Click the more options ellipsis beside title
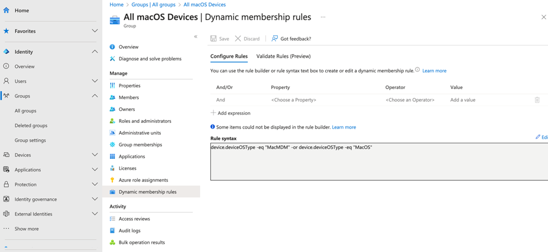 (x=323, y=17)
